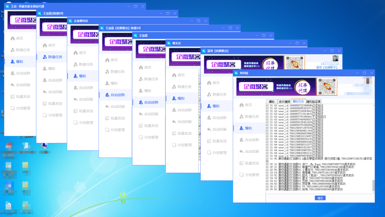385x217 pixels.
Task: Select the 爆粉日志 tab
Action: coord(298,102)
